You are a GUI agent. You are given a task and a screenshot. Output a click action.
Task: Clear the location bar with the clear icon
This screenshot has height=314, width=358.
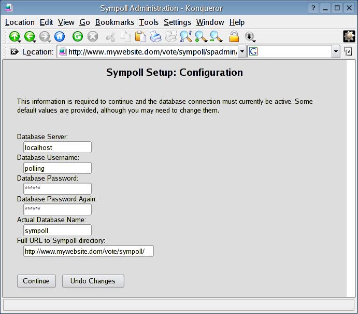(15, 52)
